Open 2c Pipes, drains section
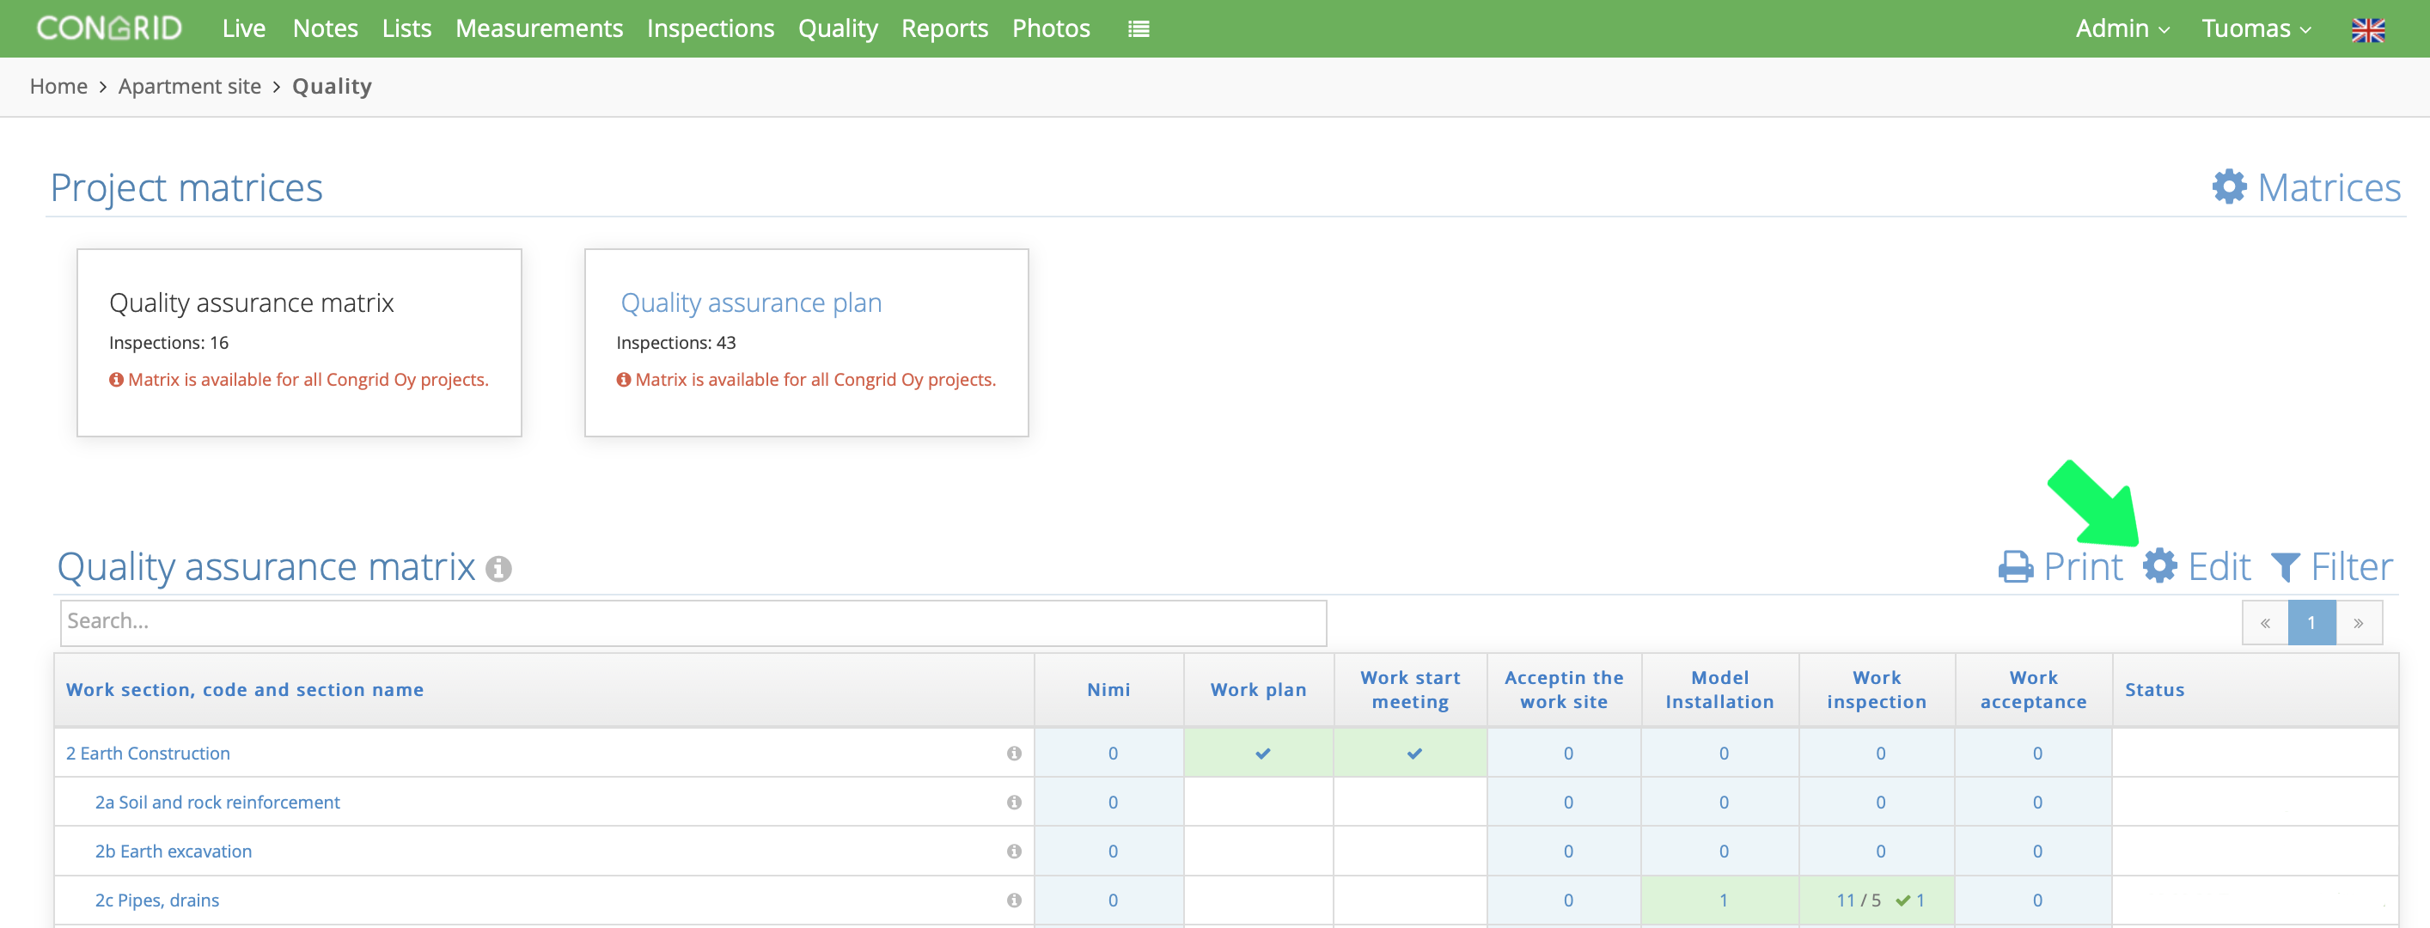This screenshot has height=928, width=2430. [156, 901]
